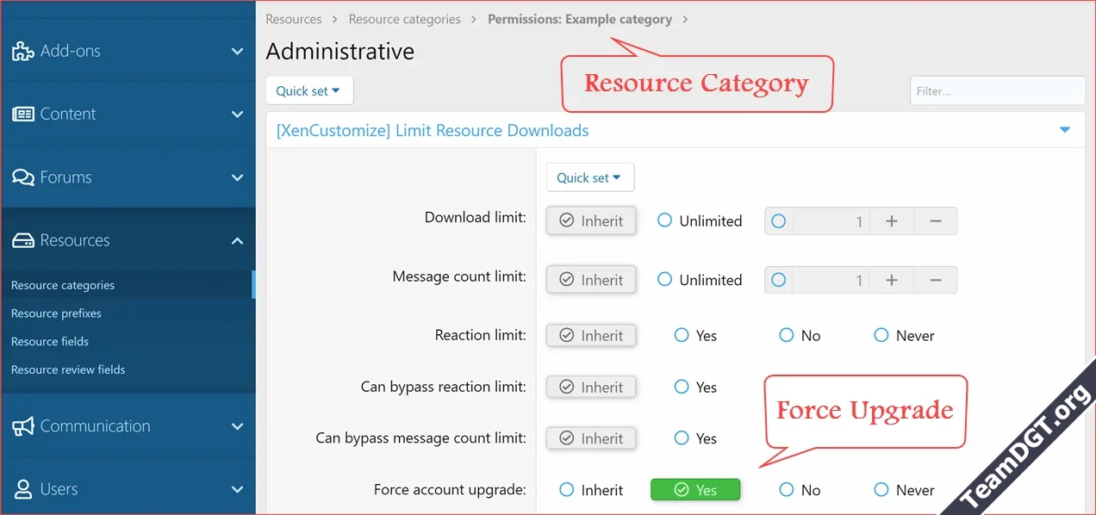
Task: Open the Add-ons sidebar section
Action: pos(128,51)
